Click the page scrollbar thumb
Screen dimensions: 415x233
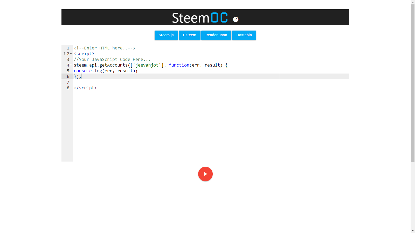pos(413,83)
